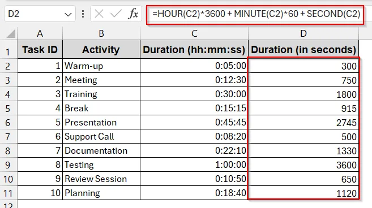This screenshot has width=372, height=208.
Task: Click the 0:30:00 duration cell
Action: click(194, 94)
